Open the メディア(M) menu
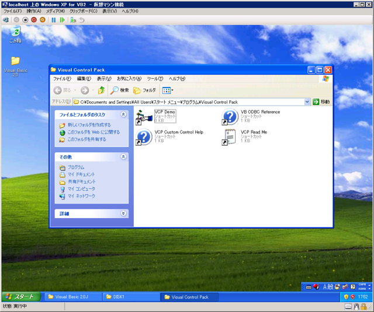Screen dimensions: 374x312 pyautogui.click(x=56, y=11)
